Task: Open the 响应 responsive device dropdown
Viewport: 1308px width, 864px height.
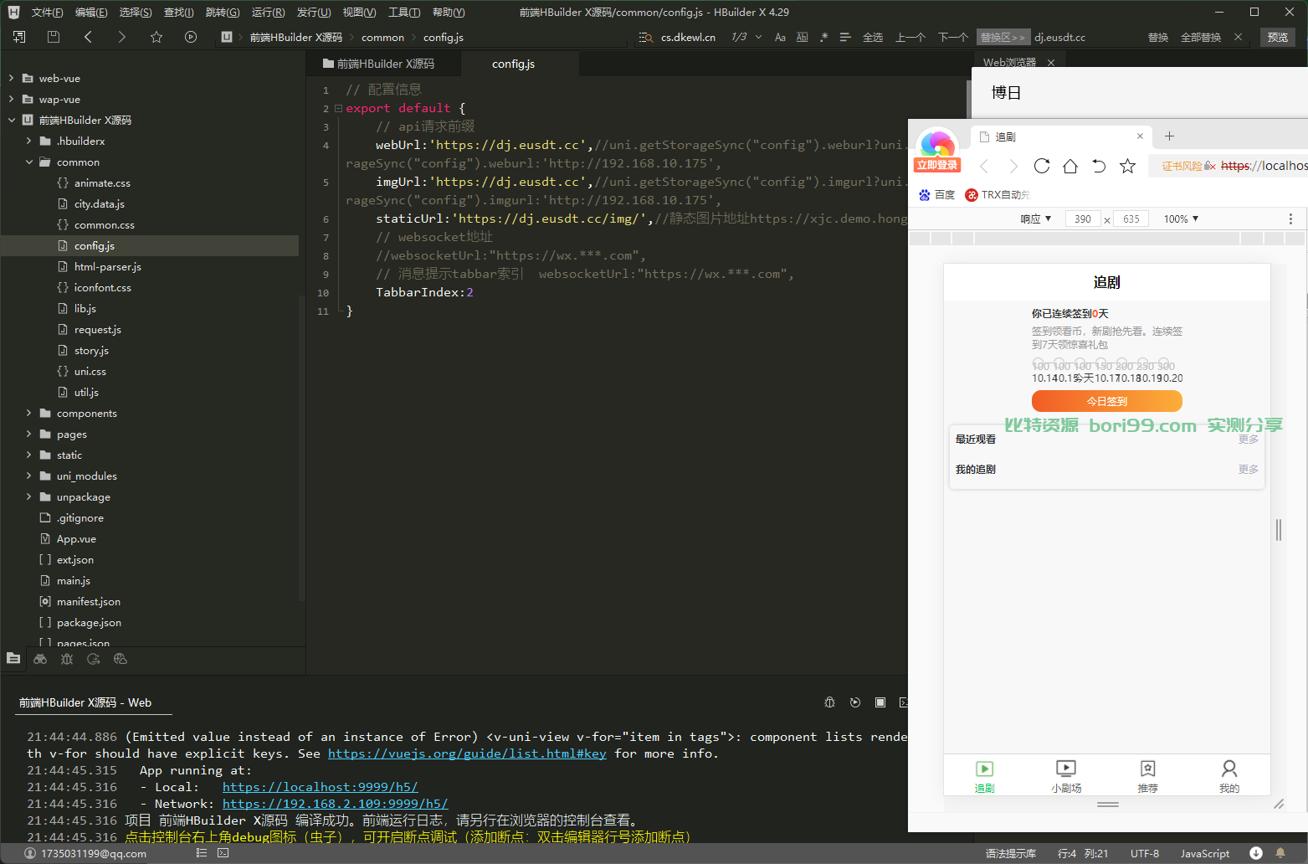Action: [1036, 219]
